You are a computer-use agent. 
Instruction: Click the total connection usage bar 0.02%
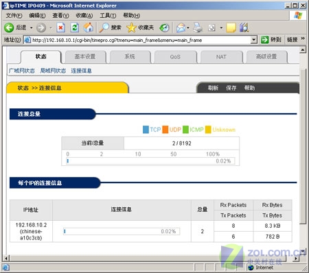click(150, 161)
